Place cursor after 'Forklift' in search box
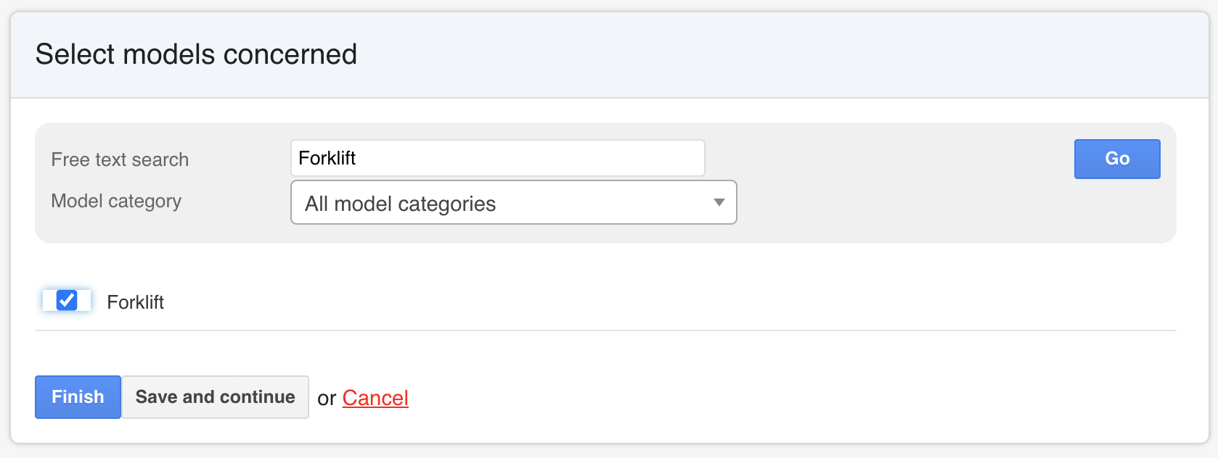The image size is (1218, 458). [358, 158]
